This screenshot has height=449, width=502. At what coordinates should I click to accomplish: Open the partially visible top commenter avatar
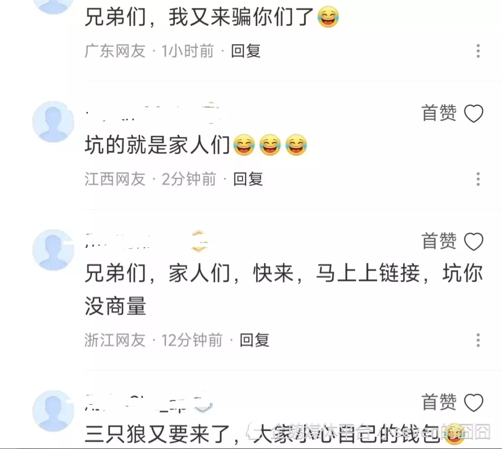53,6
